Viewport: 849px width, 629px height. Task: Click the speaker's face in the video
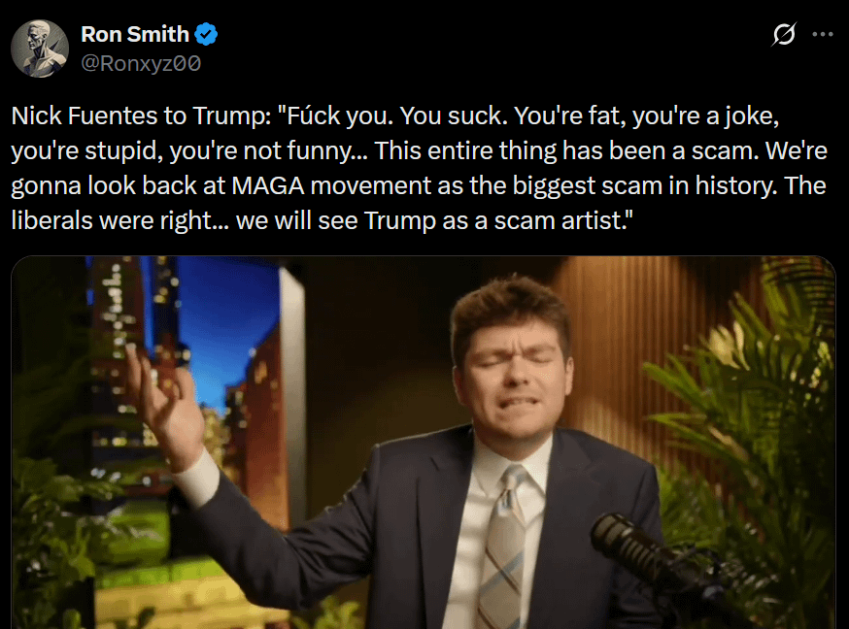click(513, 379)
